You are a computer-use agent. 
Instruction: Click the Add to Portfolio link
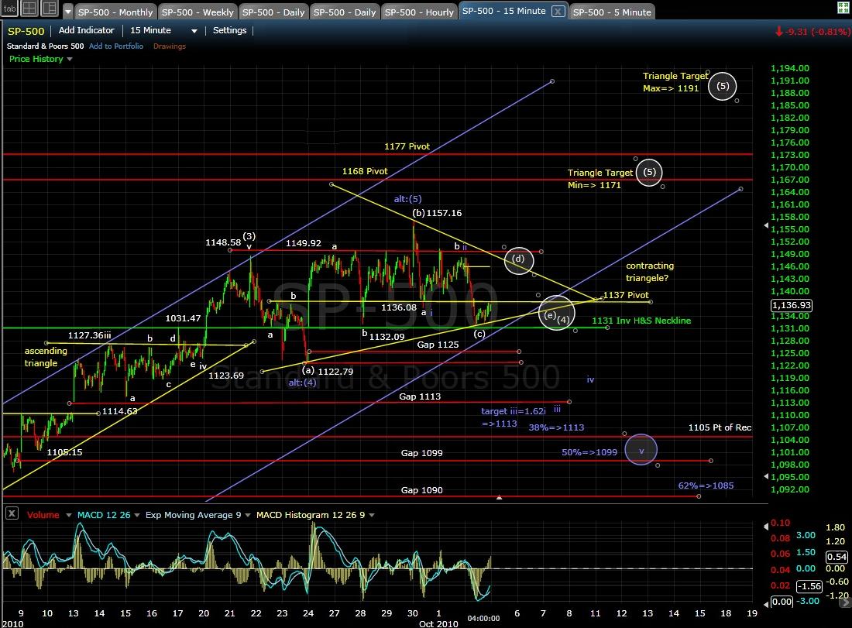pyautogui.click(x=116, y=46)
